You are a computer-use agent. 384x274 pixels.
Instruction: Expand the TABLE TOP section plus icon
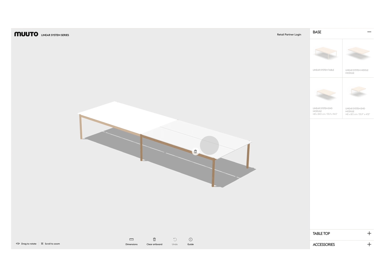coord(369,233)
